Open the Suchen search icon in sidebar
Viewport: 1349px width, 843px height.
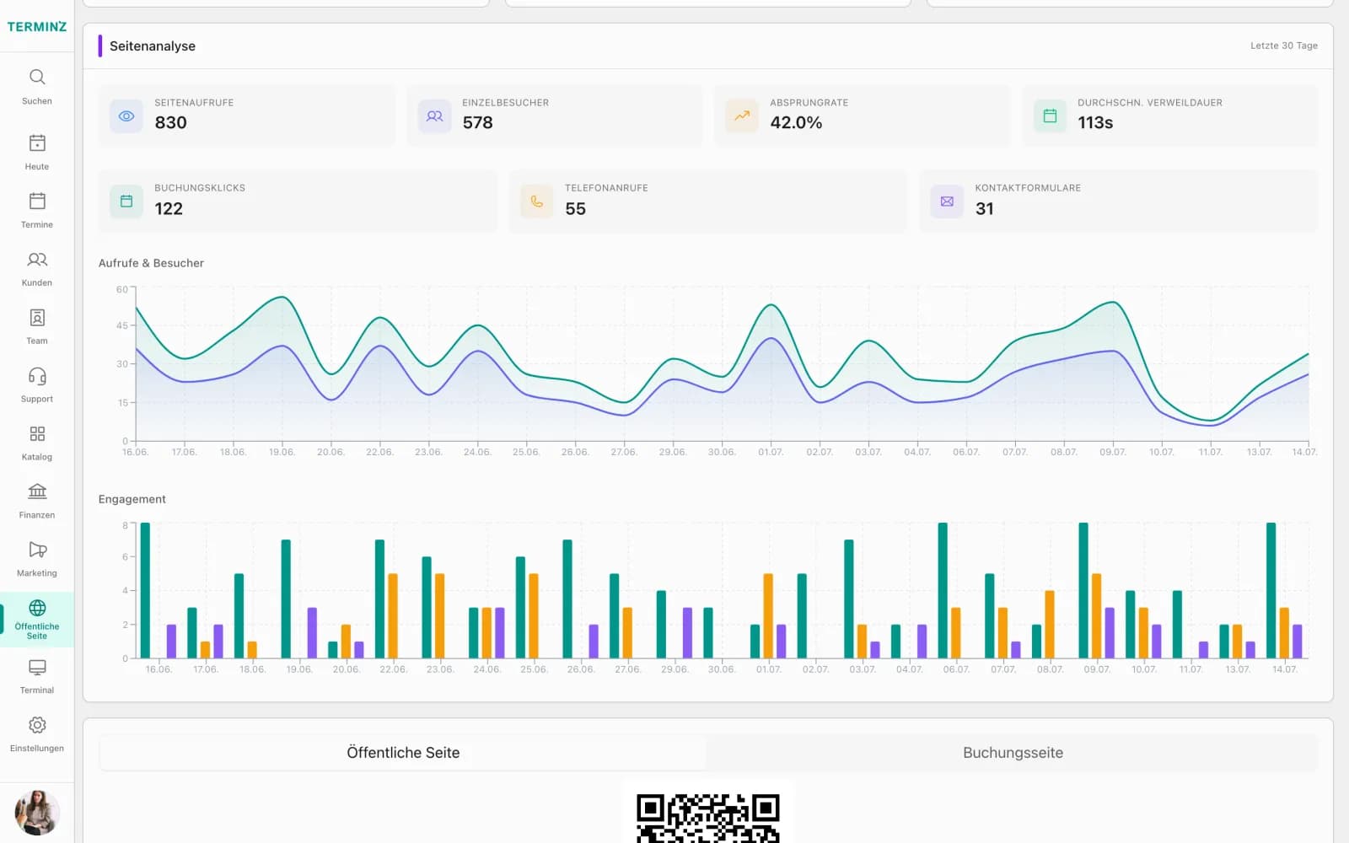point(37,78)
